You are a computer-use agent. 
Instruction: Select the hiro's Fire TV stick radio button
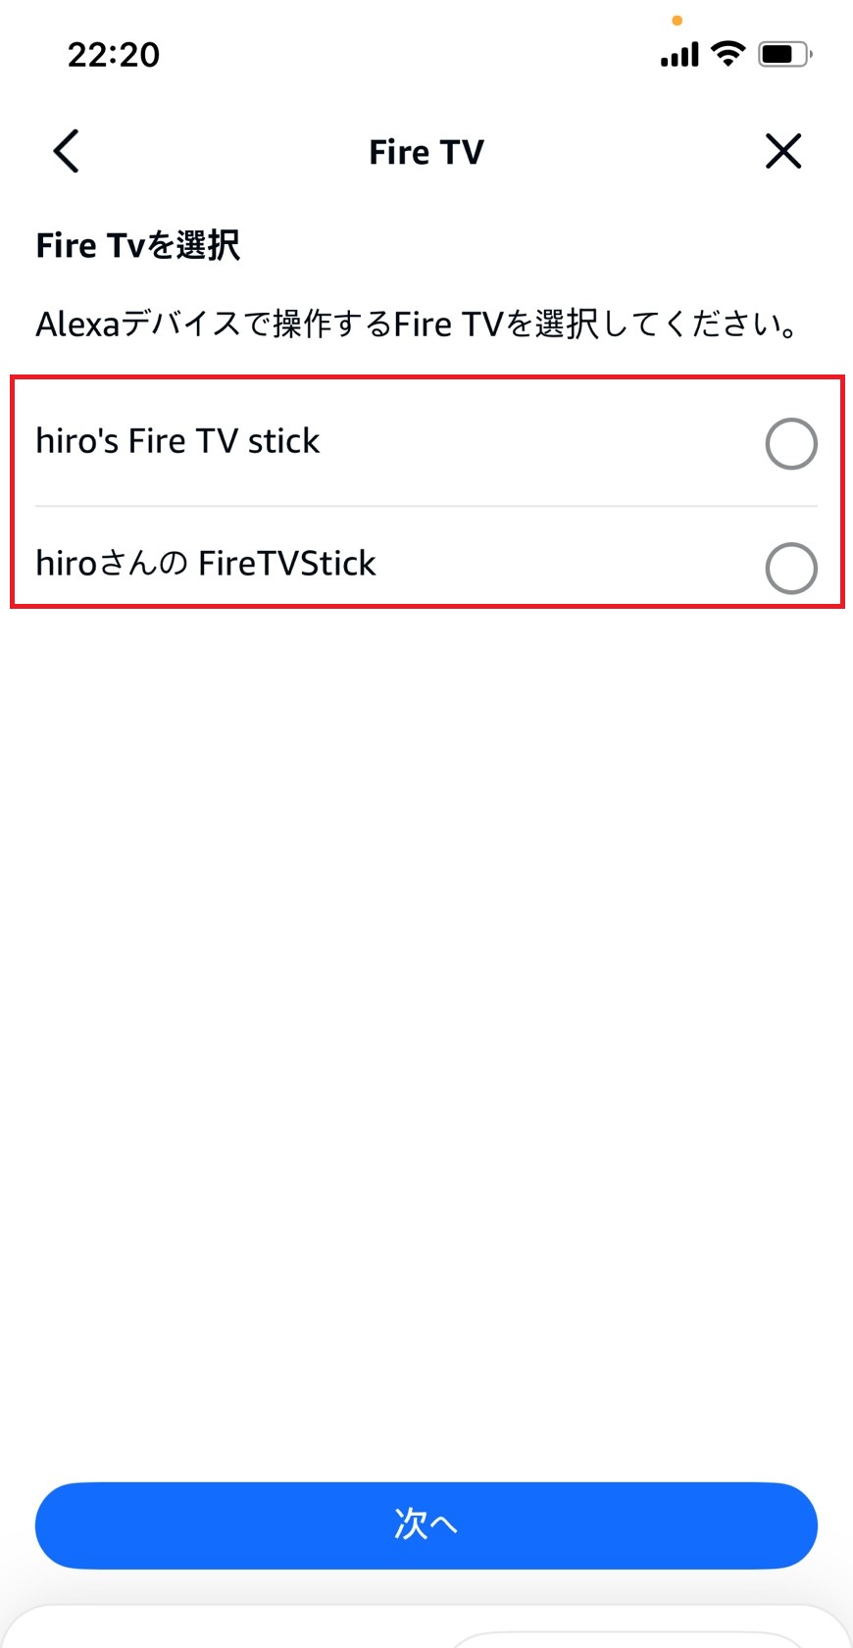(x=790, y=443)
